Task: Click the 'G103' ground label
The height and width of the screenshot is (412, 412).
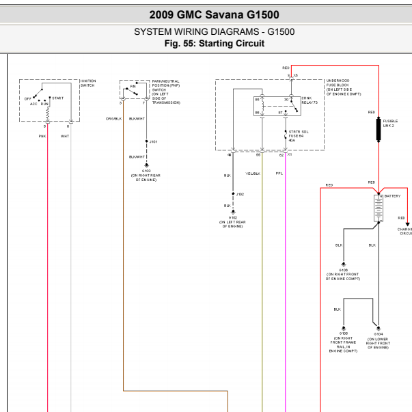Action: tap(146, 171)
